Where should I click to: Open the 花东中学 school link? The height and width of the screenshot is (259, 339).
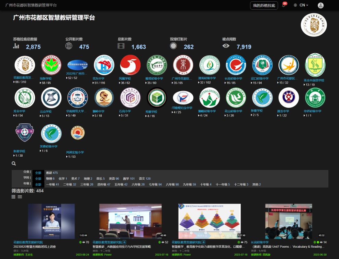point(99,78)
